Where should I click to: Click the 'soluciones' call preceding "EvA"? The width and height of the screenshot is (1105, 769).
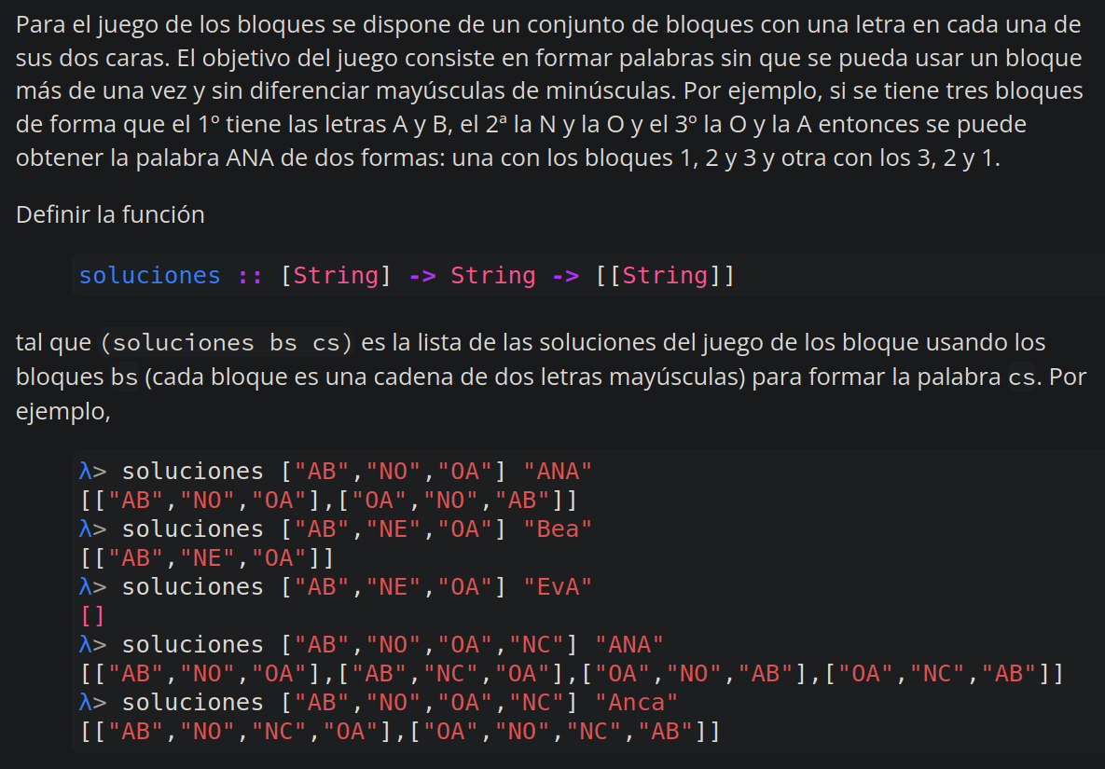[x=193, y=586]
